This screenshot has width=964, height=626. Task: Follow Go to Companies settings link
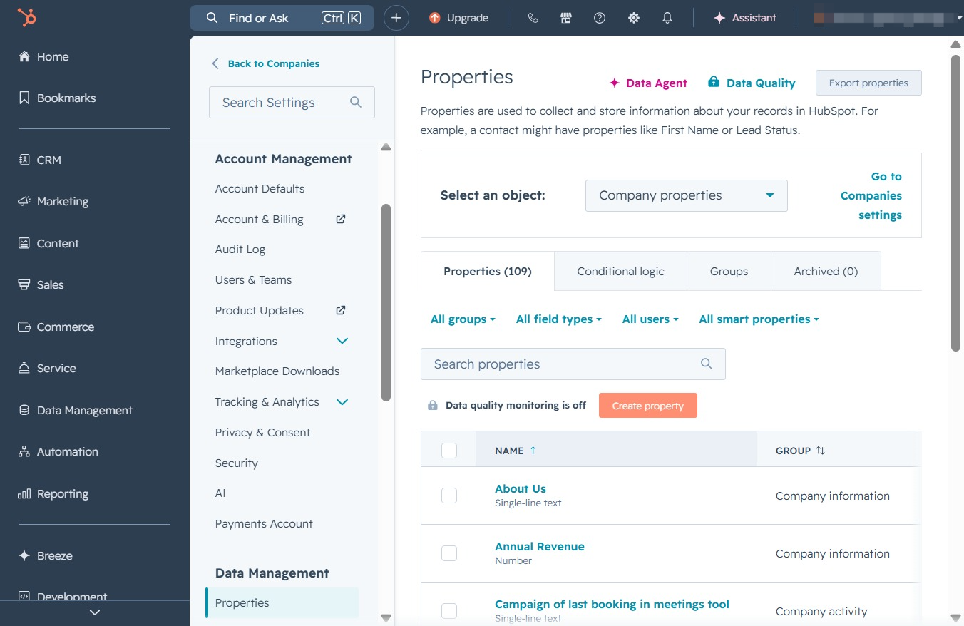[x=871, y=195]
